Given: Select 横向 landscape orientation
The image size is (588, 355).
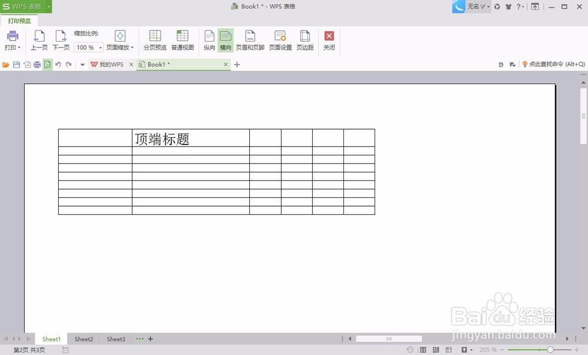Looking at the screenshot, I should 225,40.
